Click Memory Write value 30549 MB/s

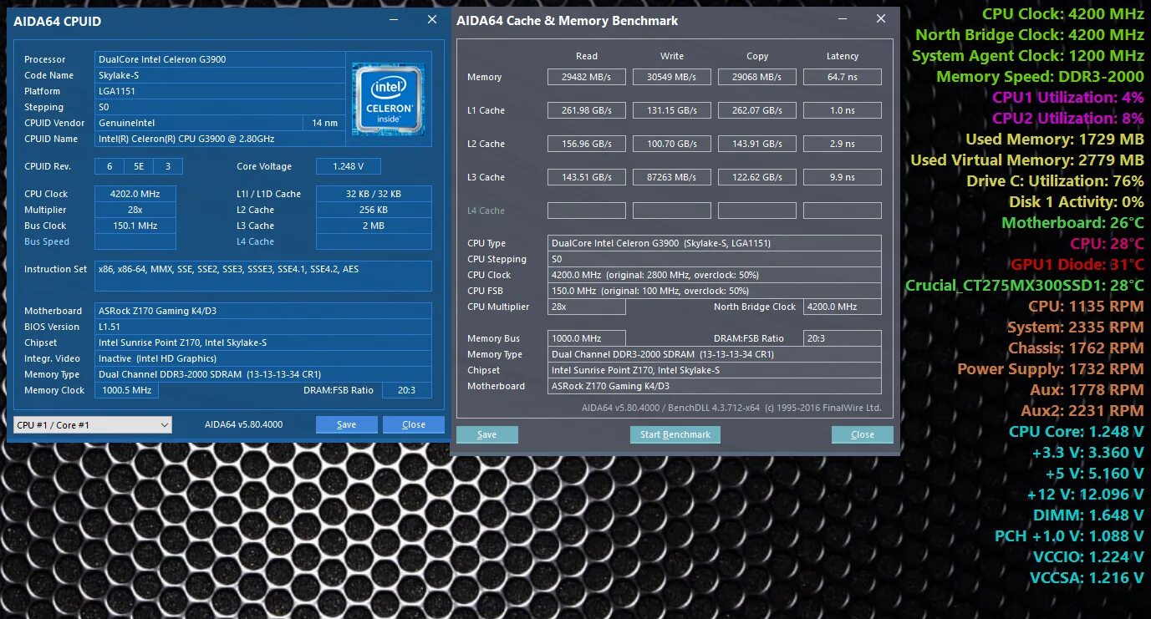tap(672, 77)
